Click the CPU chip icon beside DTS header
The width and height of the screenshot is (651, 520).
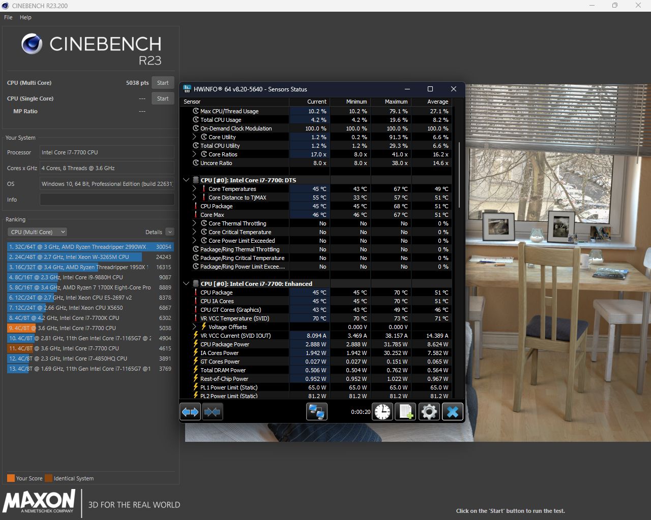click(x=195, y=180)
